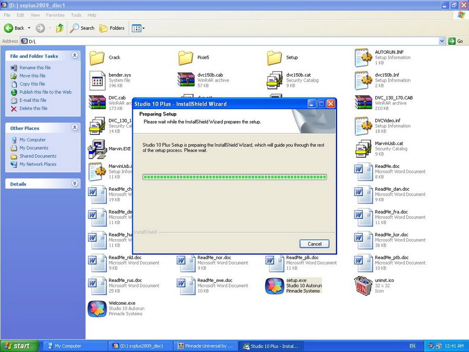Go up one folder level in Explorer

[x=60, y=28]
